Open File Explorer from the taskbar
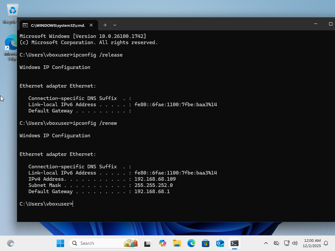Image resolution: width=335 pixels, height=251 pixels. coord(177,243)
